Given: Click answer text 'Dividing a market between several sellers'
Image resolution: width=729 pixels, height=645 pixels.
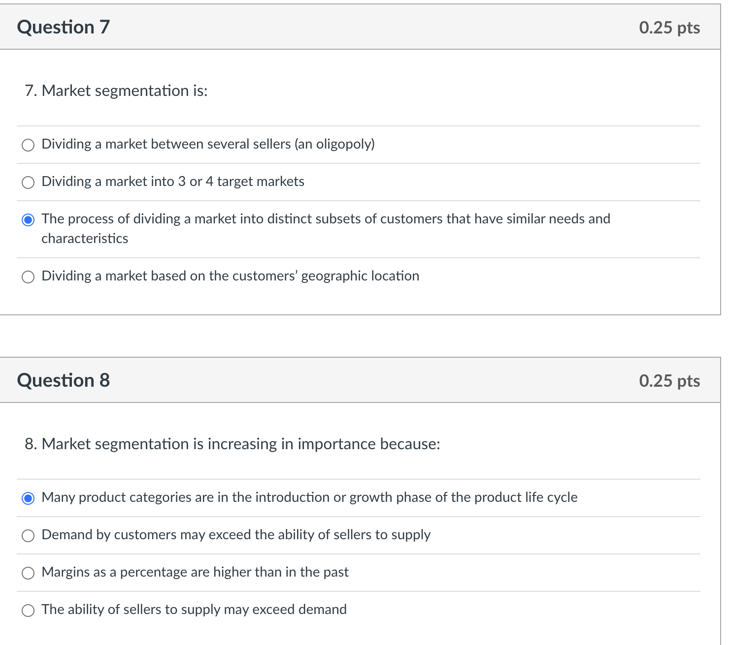Looking at the screenshot, I should 208,144.
